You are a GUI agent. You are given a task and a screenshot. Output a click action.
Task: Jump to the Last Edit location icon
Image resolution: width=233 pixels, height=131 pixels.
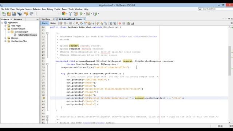[61, 23]
